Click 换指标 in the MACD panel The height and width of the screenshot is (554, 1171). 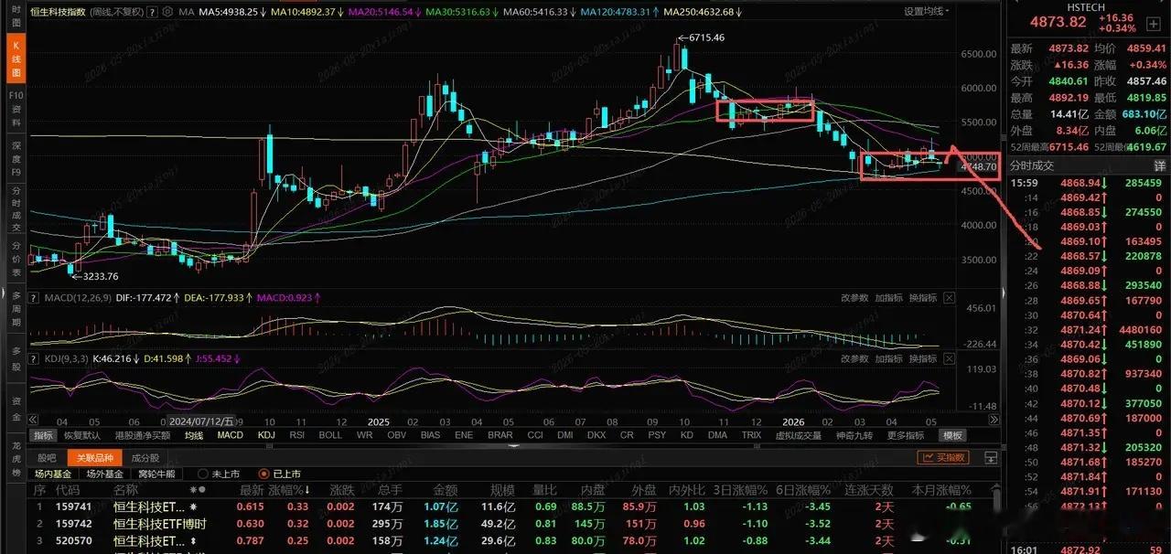(922, 298)
